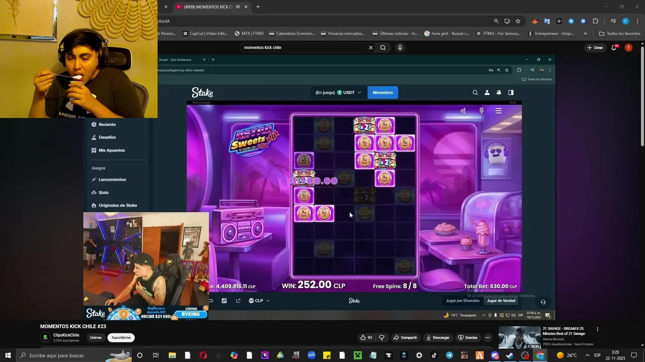Open the YouTube account avatar T

click(628, 47)
